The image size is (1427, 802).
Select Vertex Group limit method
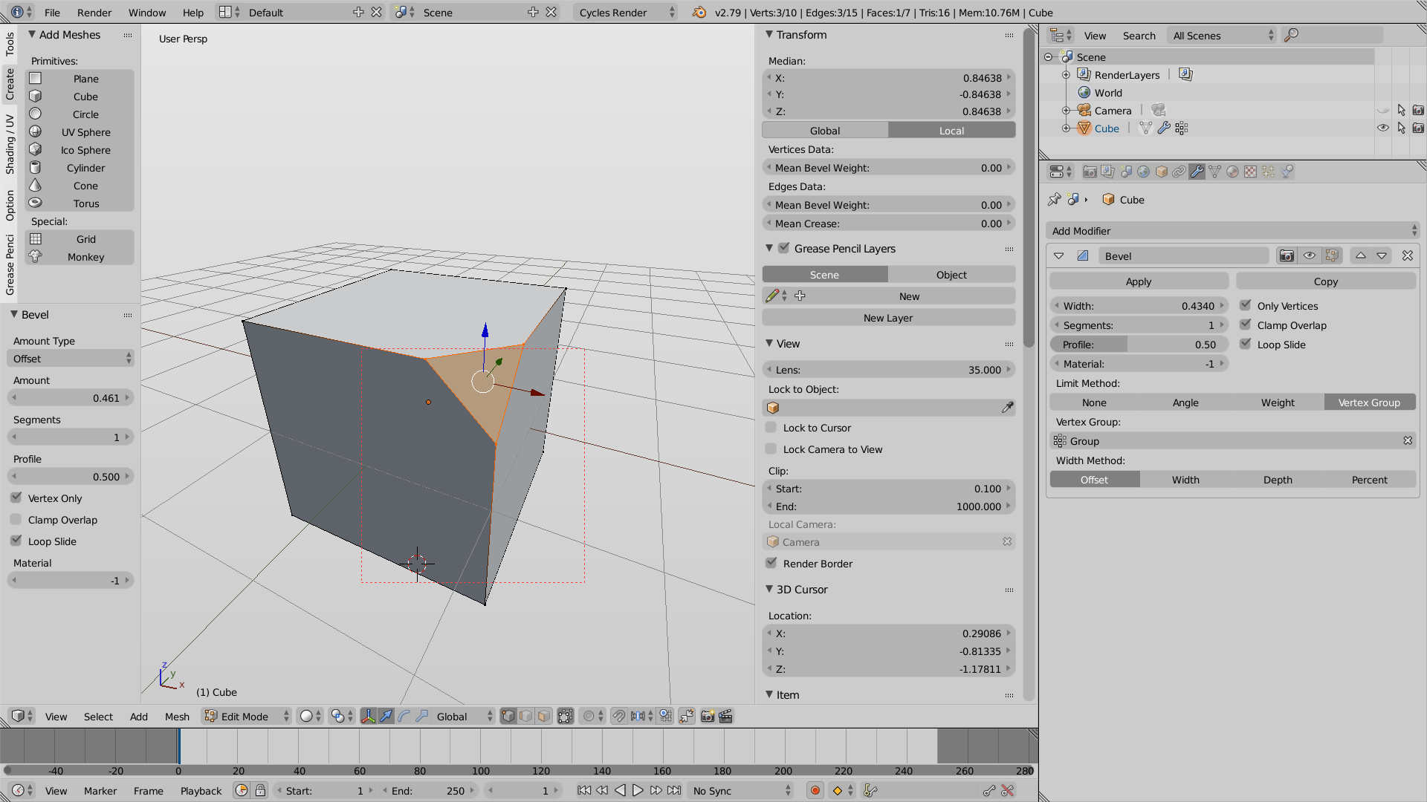[x=1370, y=402]
